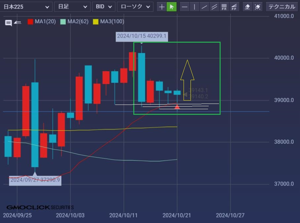Open the 日本225 symbol dropdown
This screenshot has width=300, height=223.
click(x=26, y=7)
